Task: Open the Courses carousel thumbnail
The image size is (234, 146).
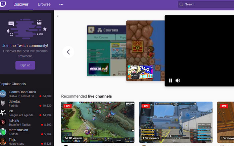Action: tap(107, 51)
